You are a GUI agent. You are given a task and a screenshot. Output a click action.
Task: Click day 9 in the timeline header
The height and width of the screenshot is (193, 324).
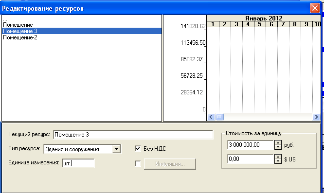306,24
